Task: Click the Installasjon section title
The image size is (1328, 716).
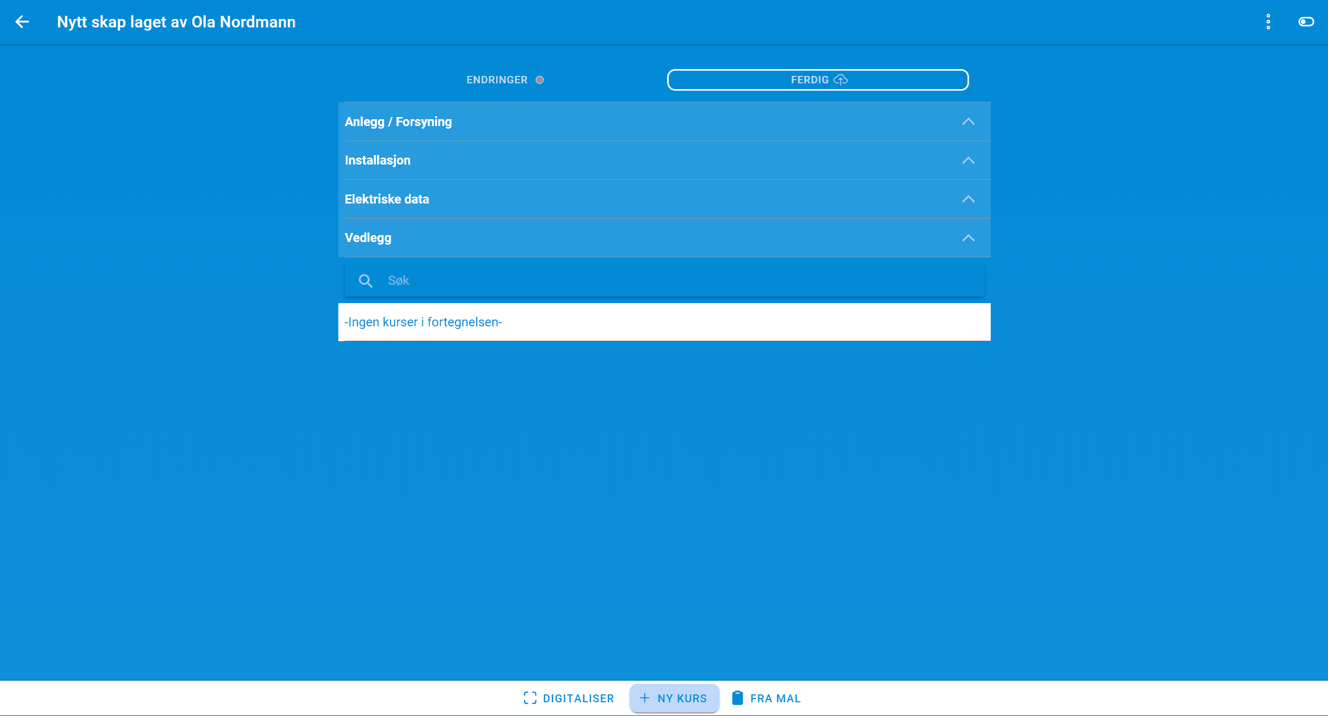Action: (x=377, y=160)
